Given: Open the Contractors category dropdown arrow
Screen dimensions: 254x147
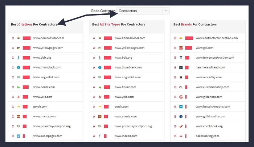Looking at the screenshot, I should (x=166, y=11).
